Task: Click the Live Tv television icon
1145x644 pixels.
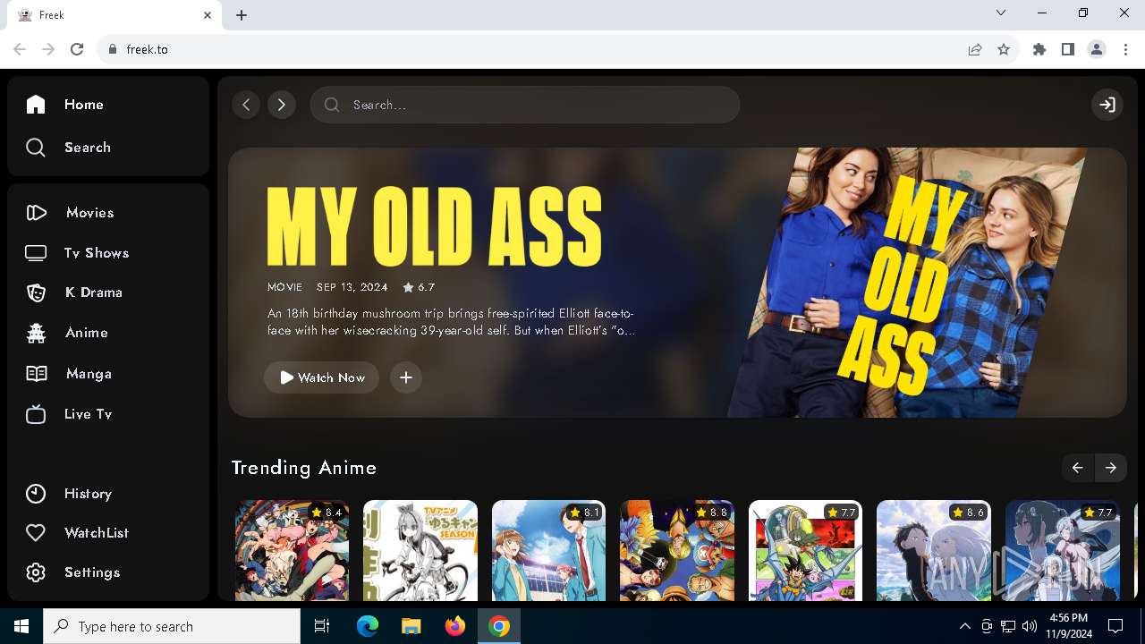Action: click(x=36, y=414)
